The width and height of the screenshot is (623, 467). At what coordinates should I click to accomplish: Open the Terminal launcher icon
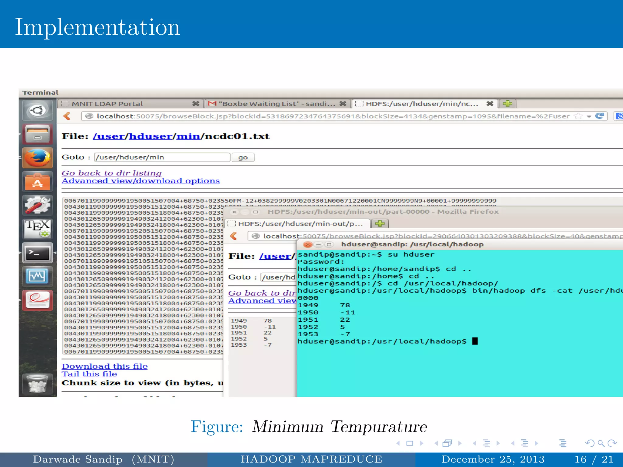click(x=37, y=253)
